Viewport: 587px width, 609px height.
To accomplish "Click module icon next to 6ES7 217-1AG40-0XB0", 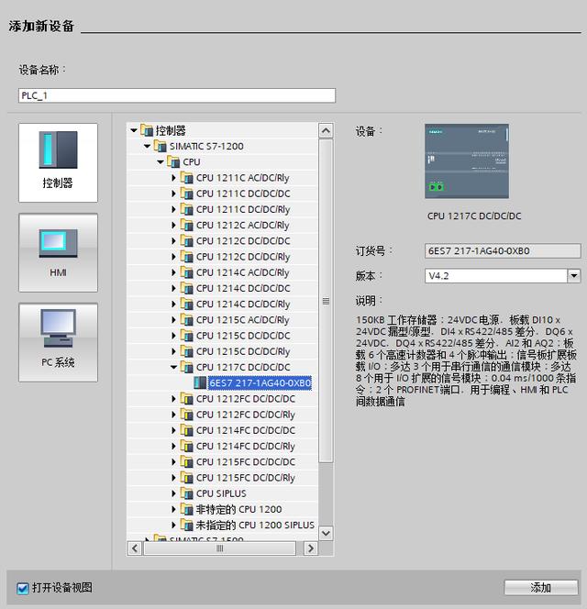I will [x=200, y=383].
